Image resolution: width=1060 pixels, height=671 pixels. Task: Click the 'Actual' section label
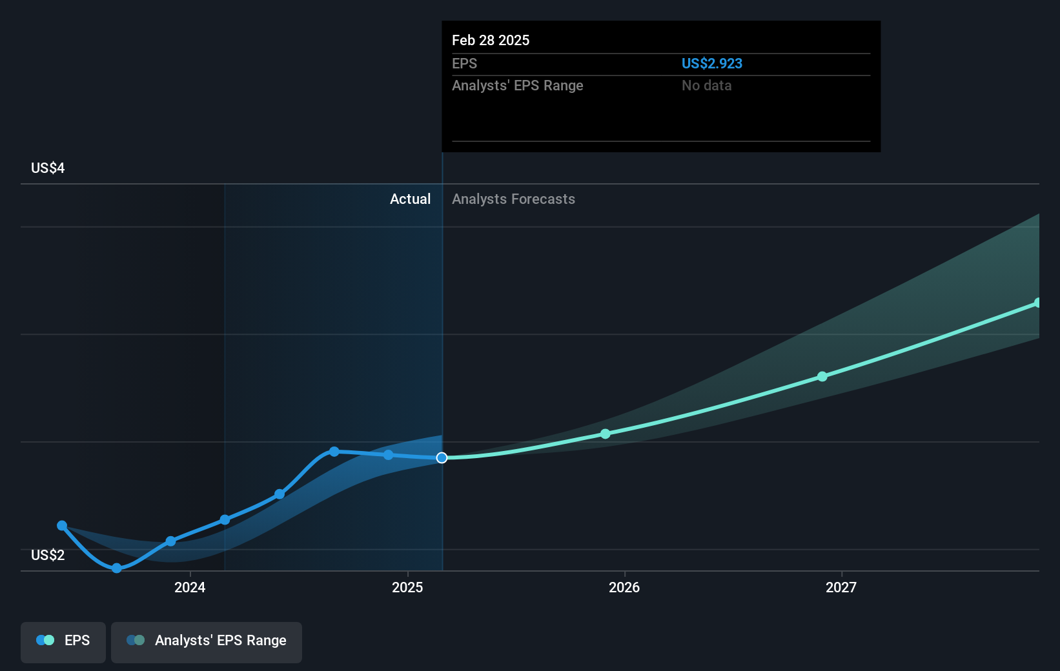[x=410, y=199]
